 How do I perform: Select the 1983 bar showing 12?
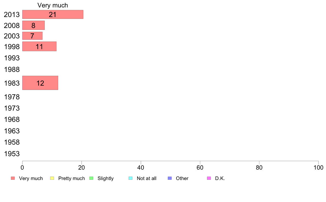tap(40, 83)
